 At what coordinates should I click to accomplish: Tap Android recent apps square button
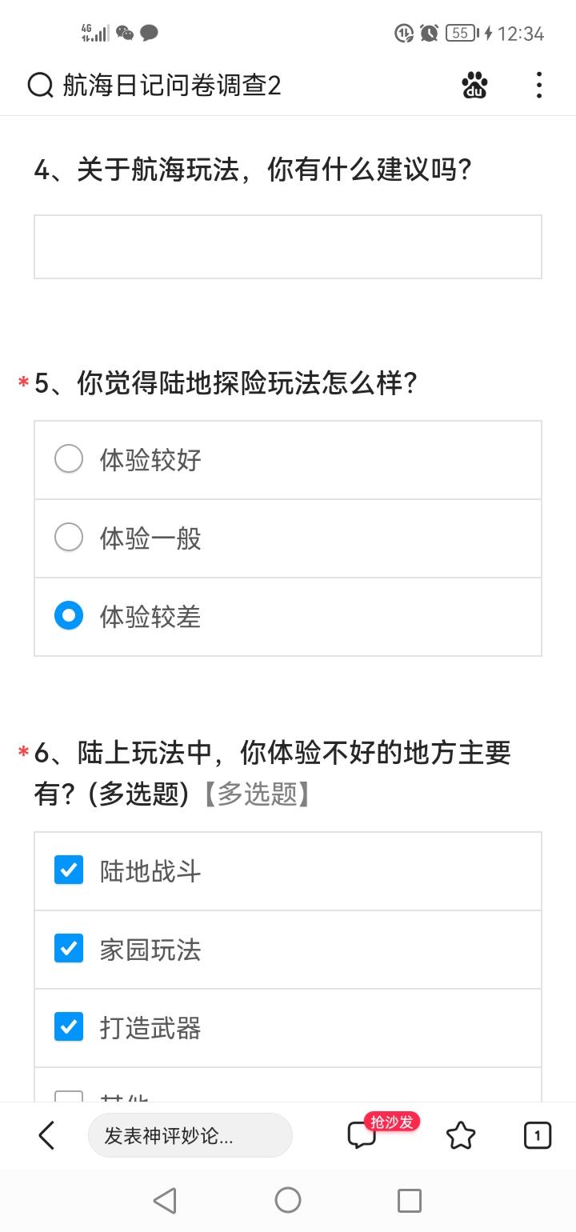click(x=410, y=1200)
